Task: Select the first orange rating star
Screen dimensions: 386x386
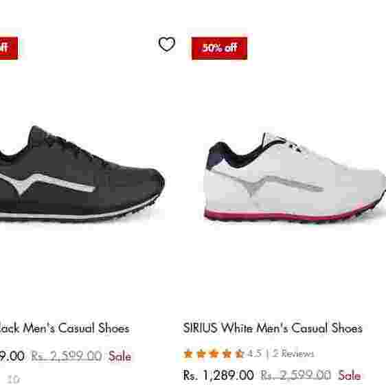Action: 188,354
